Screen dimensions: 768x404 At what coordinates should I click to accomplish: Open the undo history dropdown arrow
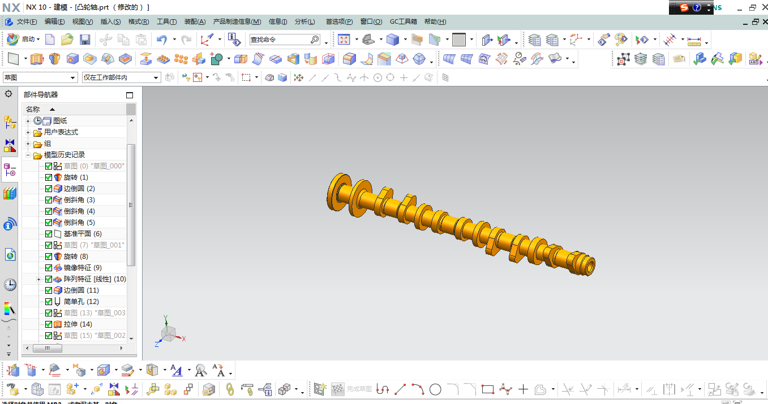tap(174, 40)
